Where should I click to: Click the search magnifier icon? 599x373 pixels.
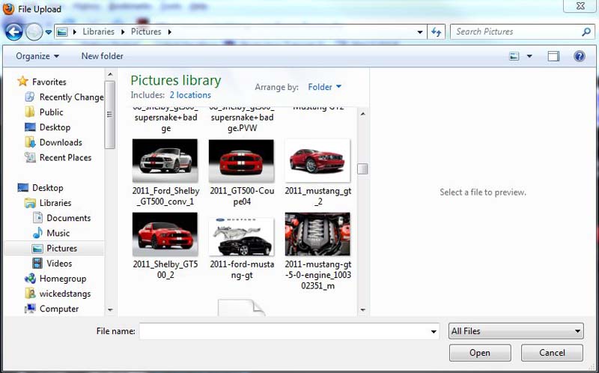[x=586, y=31]
